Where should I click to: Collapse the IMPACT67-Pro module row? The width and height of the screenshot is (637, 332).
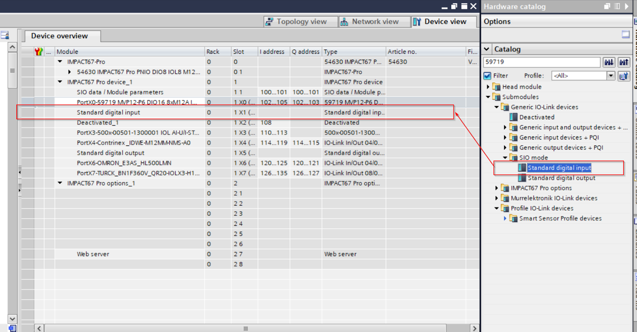click(x=60, y=62)
